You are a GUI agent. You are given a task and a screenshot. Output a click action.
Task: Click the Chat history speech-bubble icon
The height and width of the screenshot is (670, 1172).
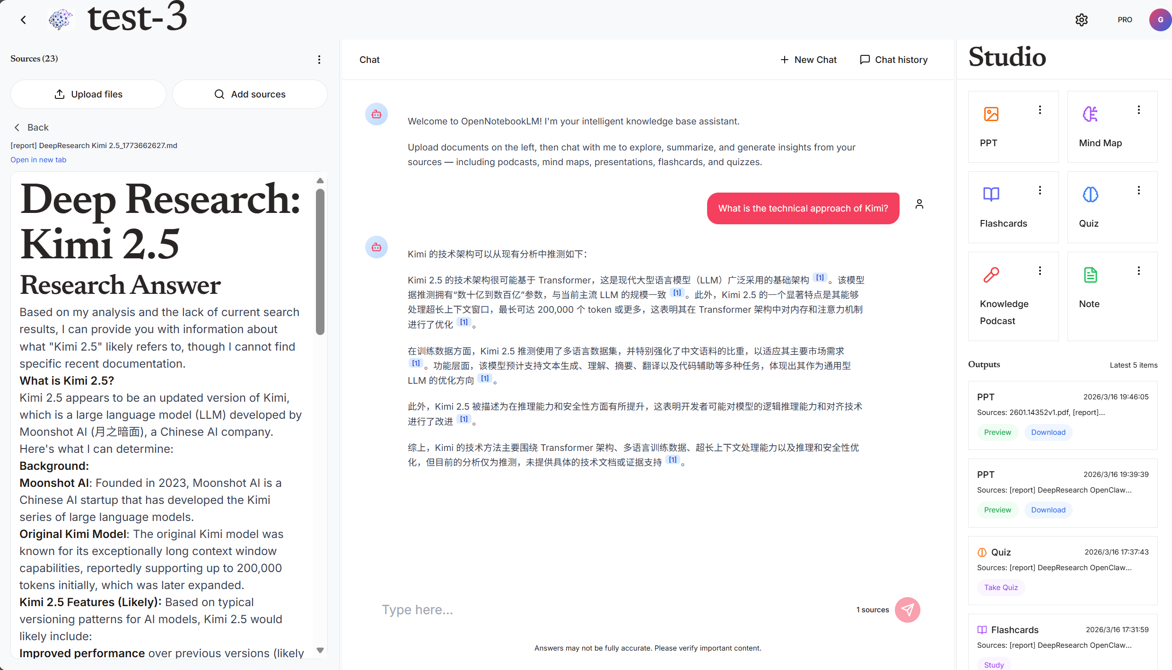click(x=865, y=60)
